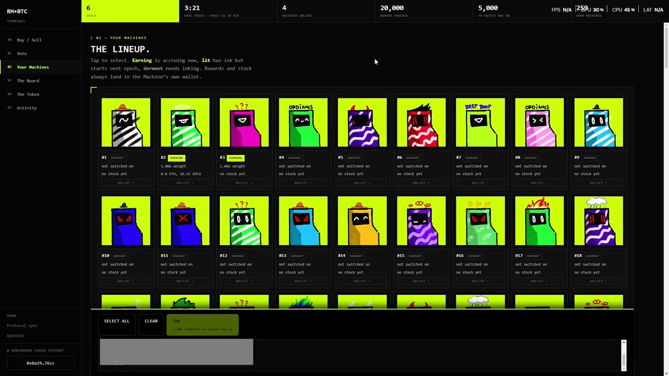
Task: Select machine #2 green halo thumbnail
Action: click(x=185, y=123)
